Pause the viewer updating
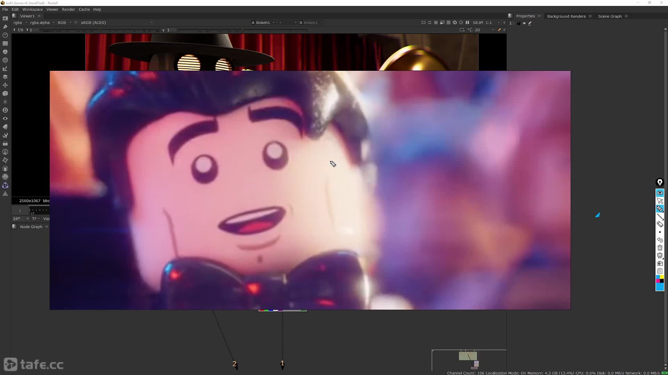The height and width of the screenshot is (375, 668). pyautogui.click(x=467, y=23)
